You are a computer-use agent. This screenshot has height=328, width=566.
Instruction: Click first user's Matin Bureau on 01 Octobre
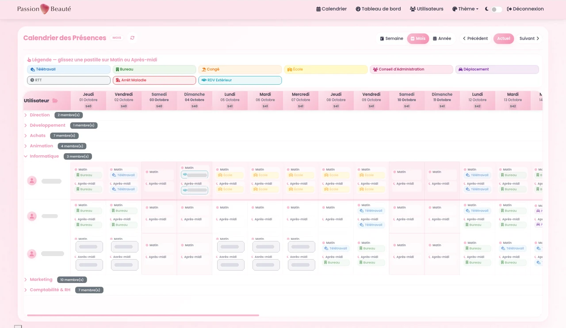88,175
